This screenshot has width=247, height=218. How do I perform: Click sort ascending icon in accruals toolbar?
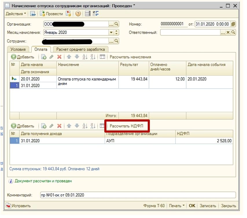click(85, 57)
